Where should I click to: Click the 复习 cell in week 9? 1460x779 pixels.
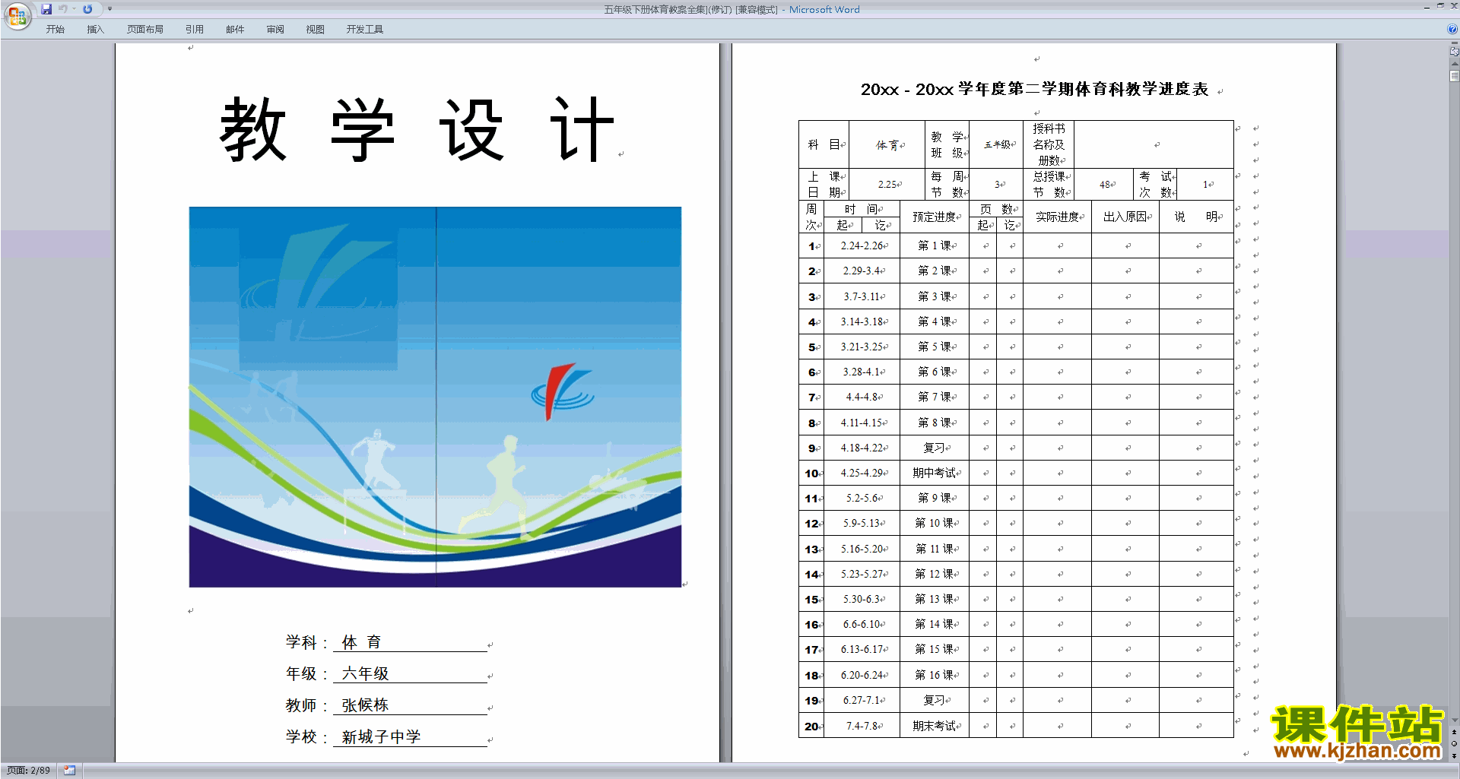[x=935, y=448]
